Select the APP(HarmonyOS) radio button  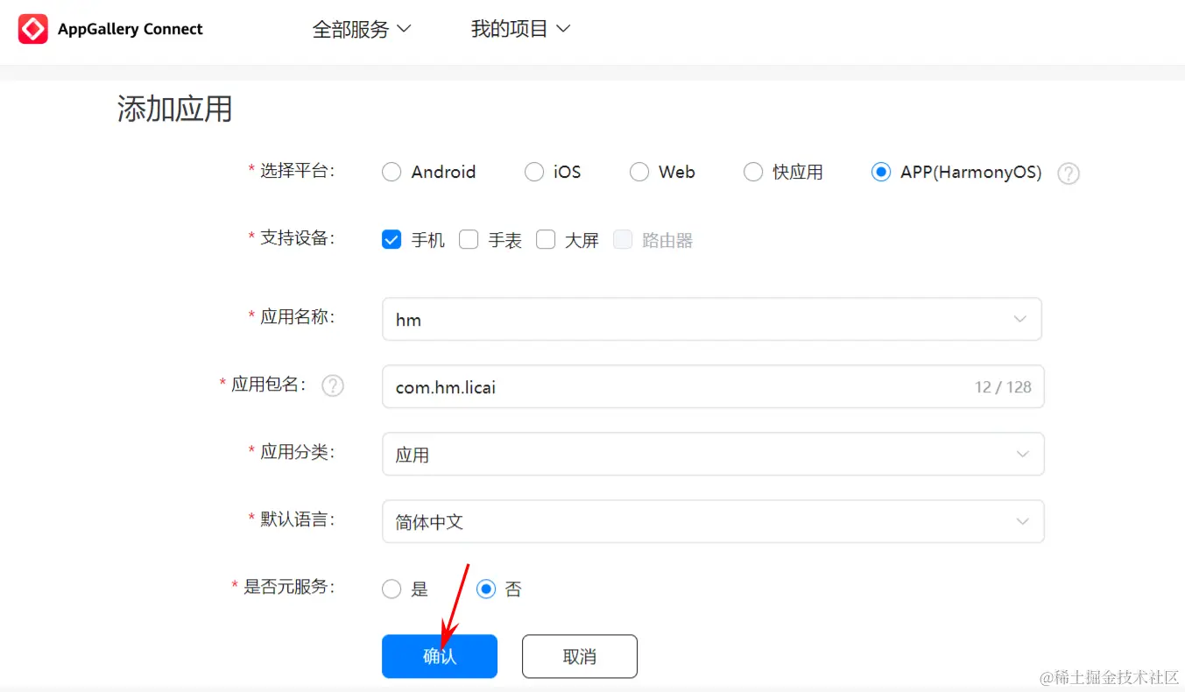(x=881, y=172)
